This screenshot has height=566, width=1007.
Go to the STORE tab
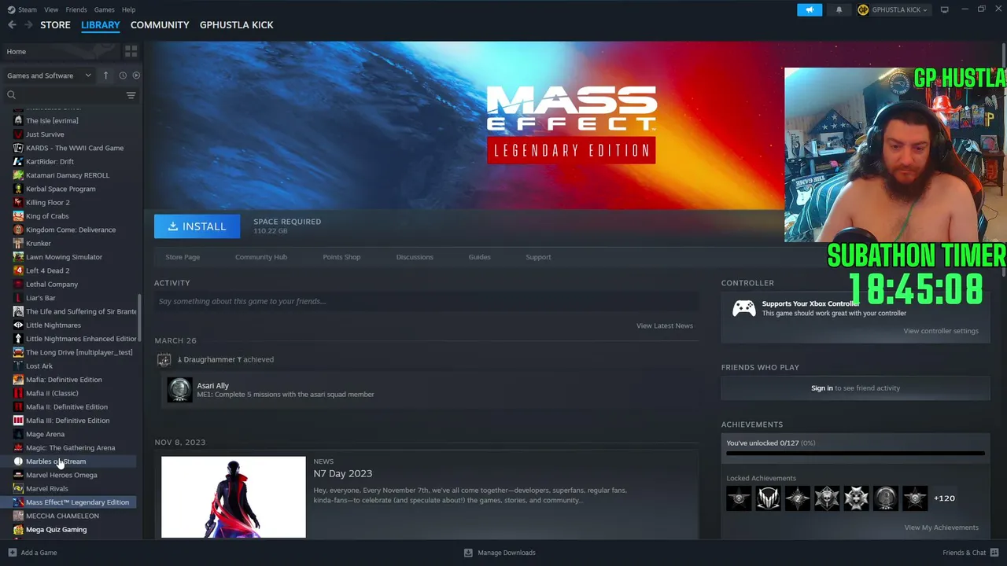coord(55,25)
